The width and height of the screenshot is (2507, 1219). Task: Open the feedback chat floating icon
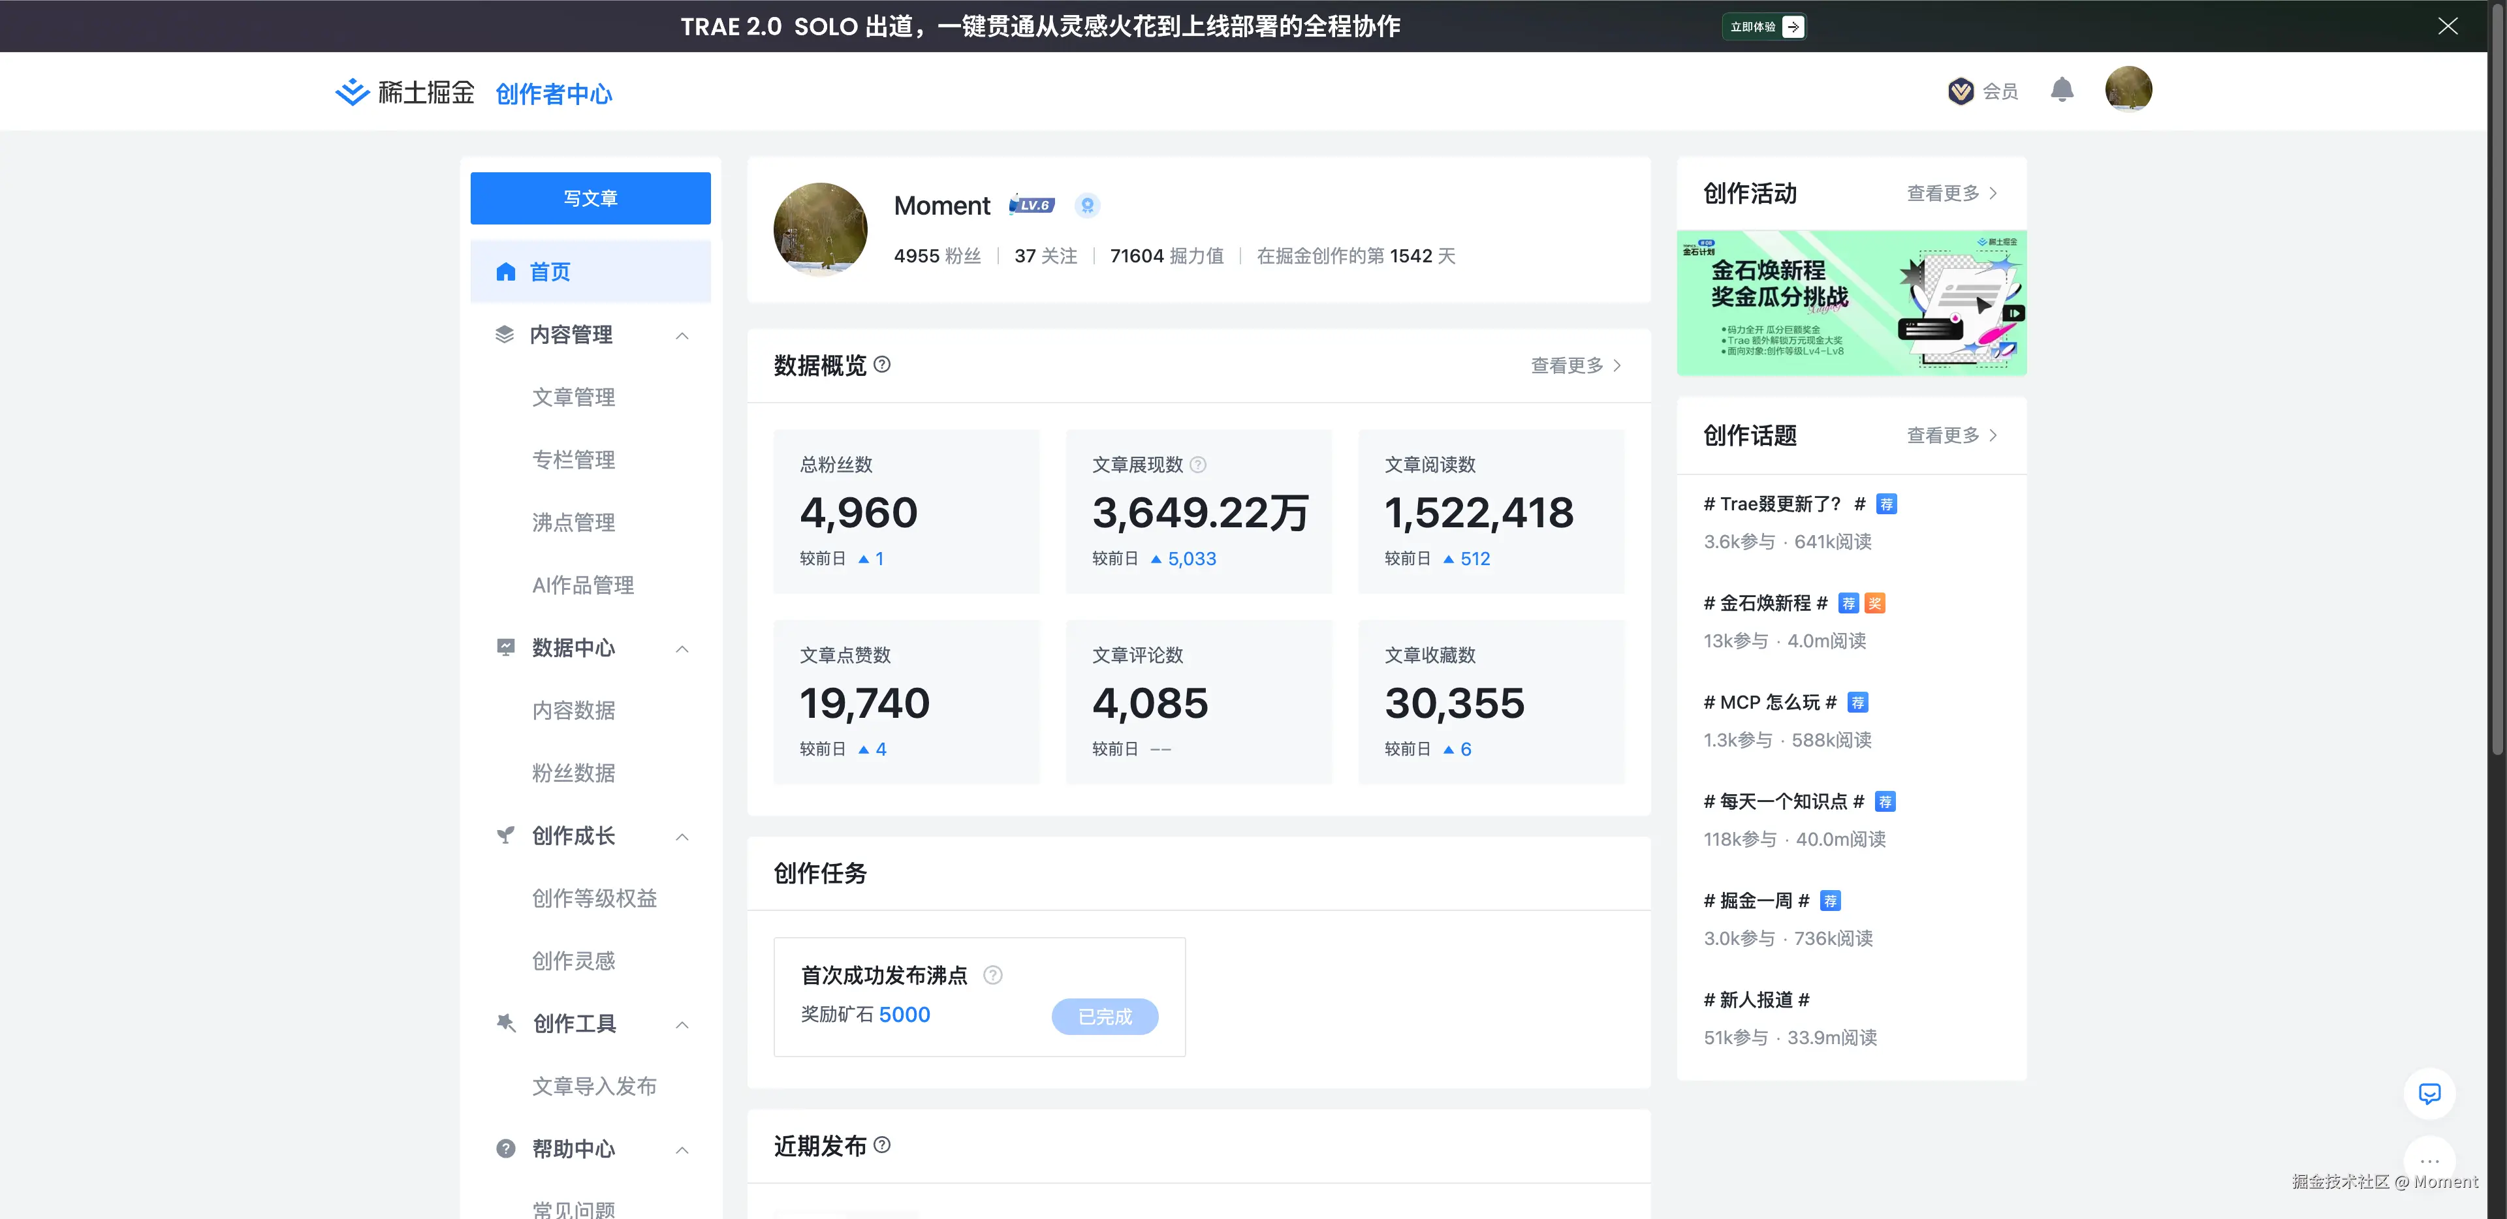pos(2429,1094)
